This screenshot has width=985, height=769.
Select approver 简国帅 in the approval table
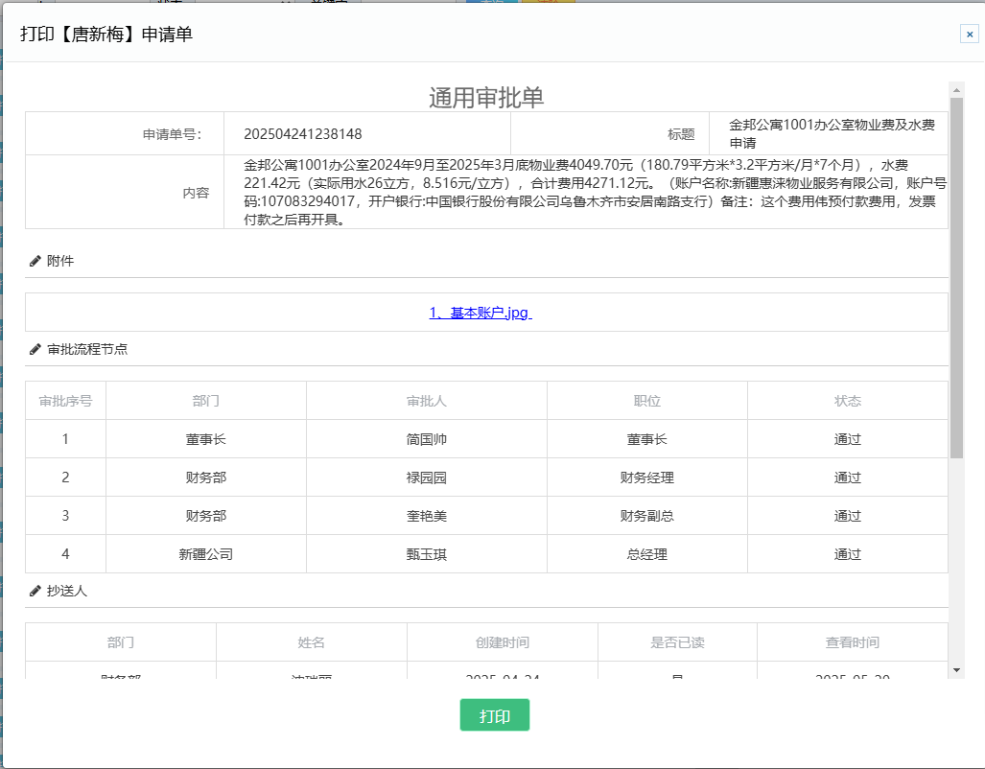(x=426, y=439)
